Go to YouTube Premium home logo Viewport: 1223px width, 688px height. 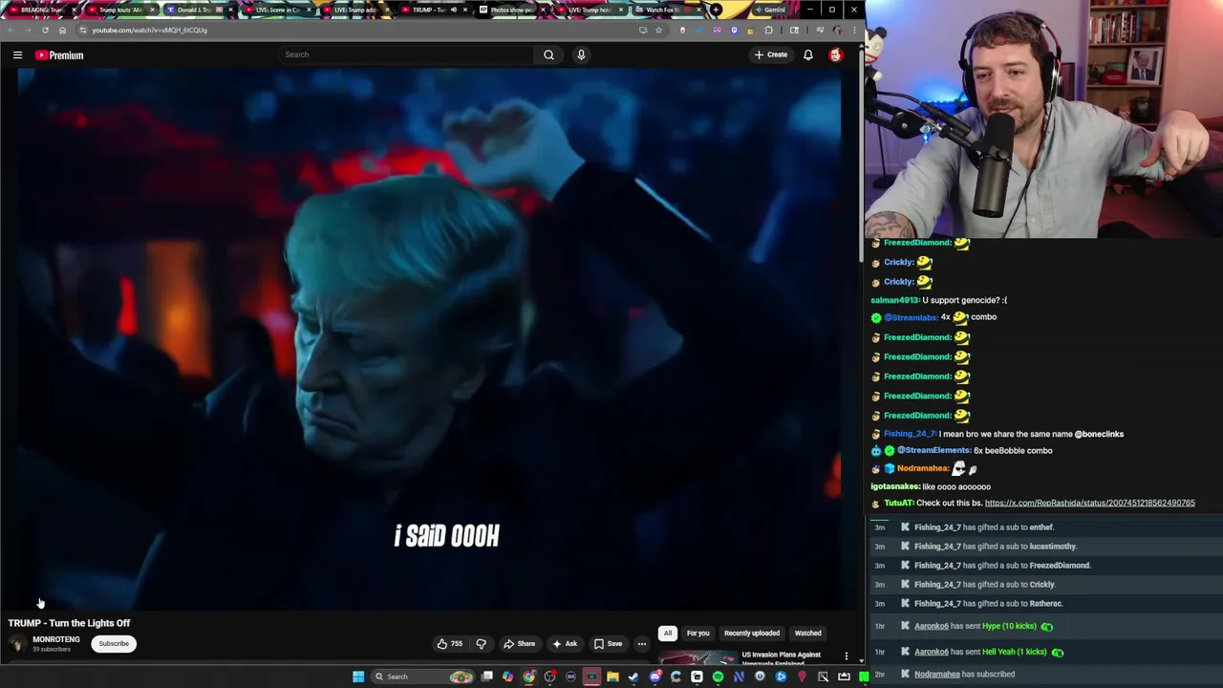click(59, 55)
